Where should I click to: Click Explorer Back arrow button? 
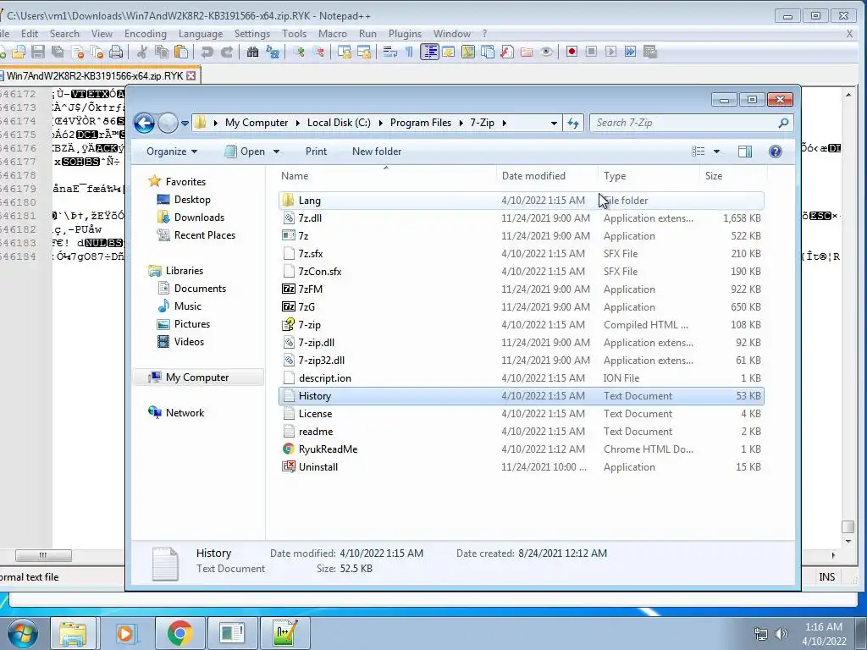coord(144,123)
